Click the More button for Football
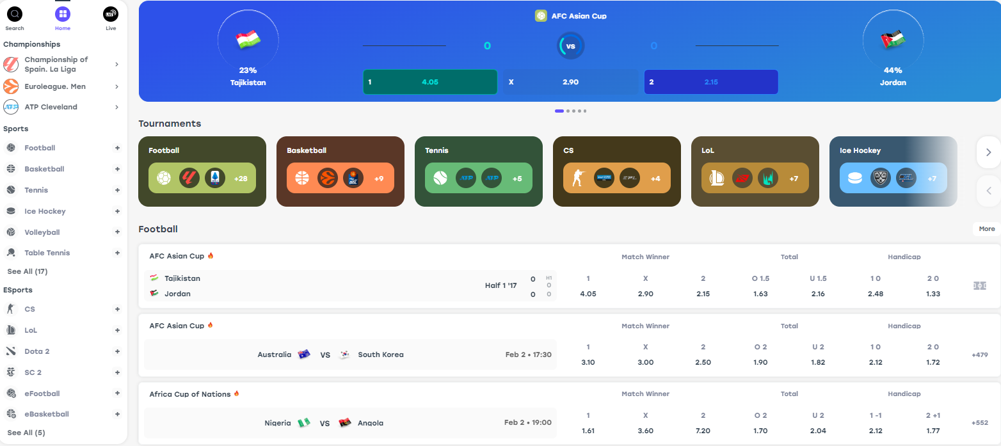The width and height of the screenshot is (1001, 446). coord(986,229)
